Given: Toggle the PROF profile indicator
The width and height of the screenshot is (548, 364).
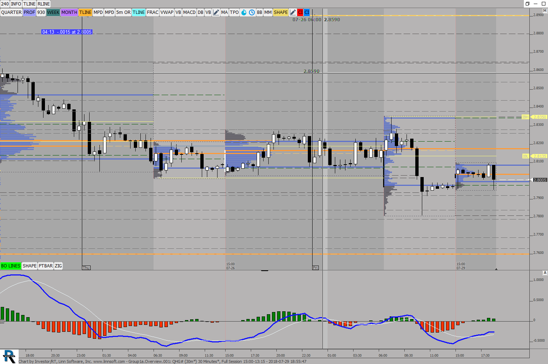Looking at the screenshot, I should coord(29,12).
